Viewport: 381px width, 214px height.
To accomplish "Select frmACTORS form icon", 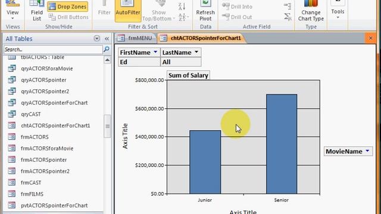I will (12, 137).
